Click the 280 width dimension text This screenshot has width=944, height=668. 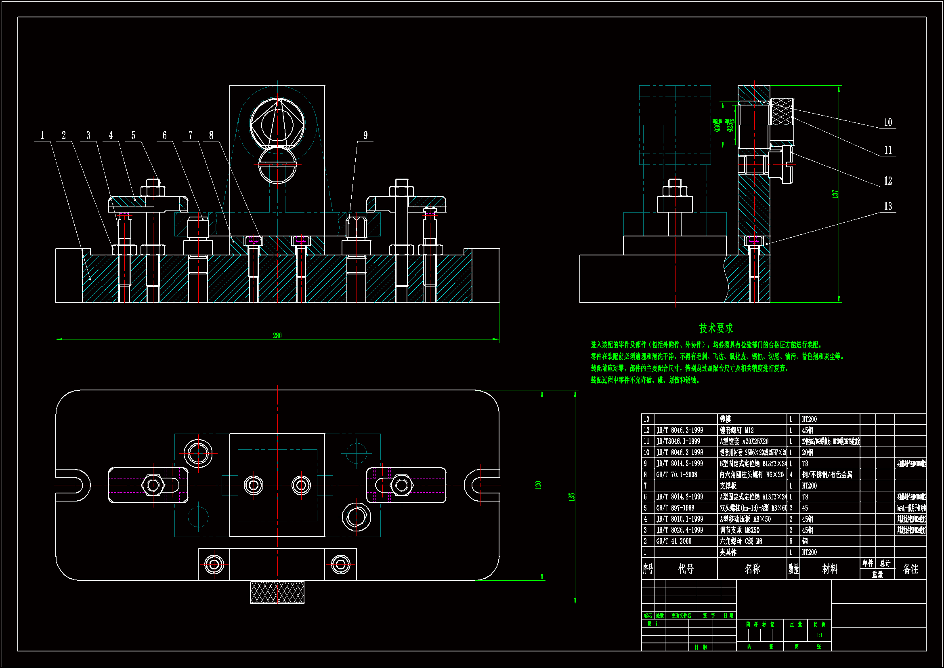click(277, 336)
